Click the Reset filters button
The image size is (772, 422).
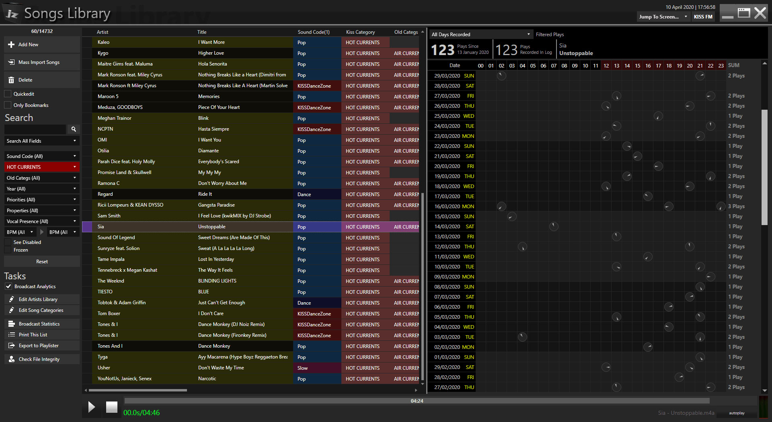click(42, 262)
